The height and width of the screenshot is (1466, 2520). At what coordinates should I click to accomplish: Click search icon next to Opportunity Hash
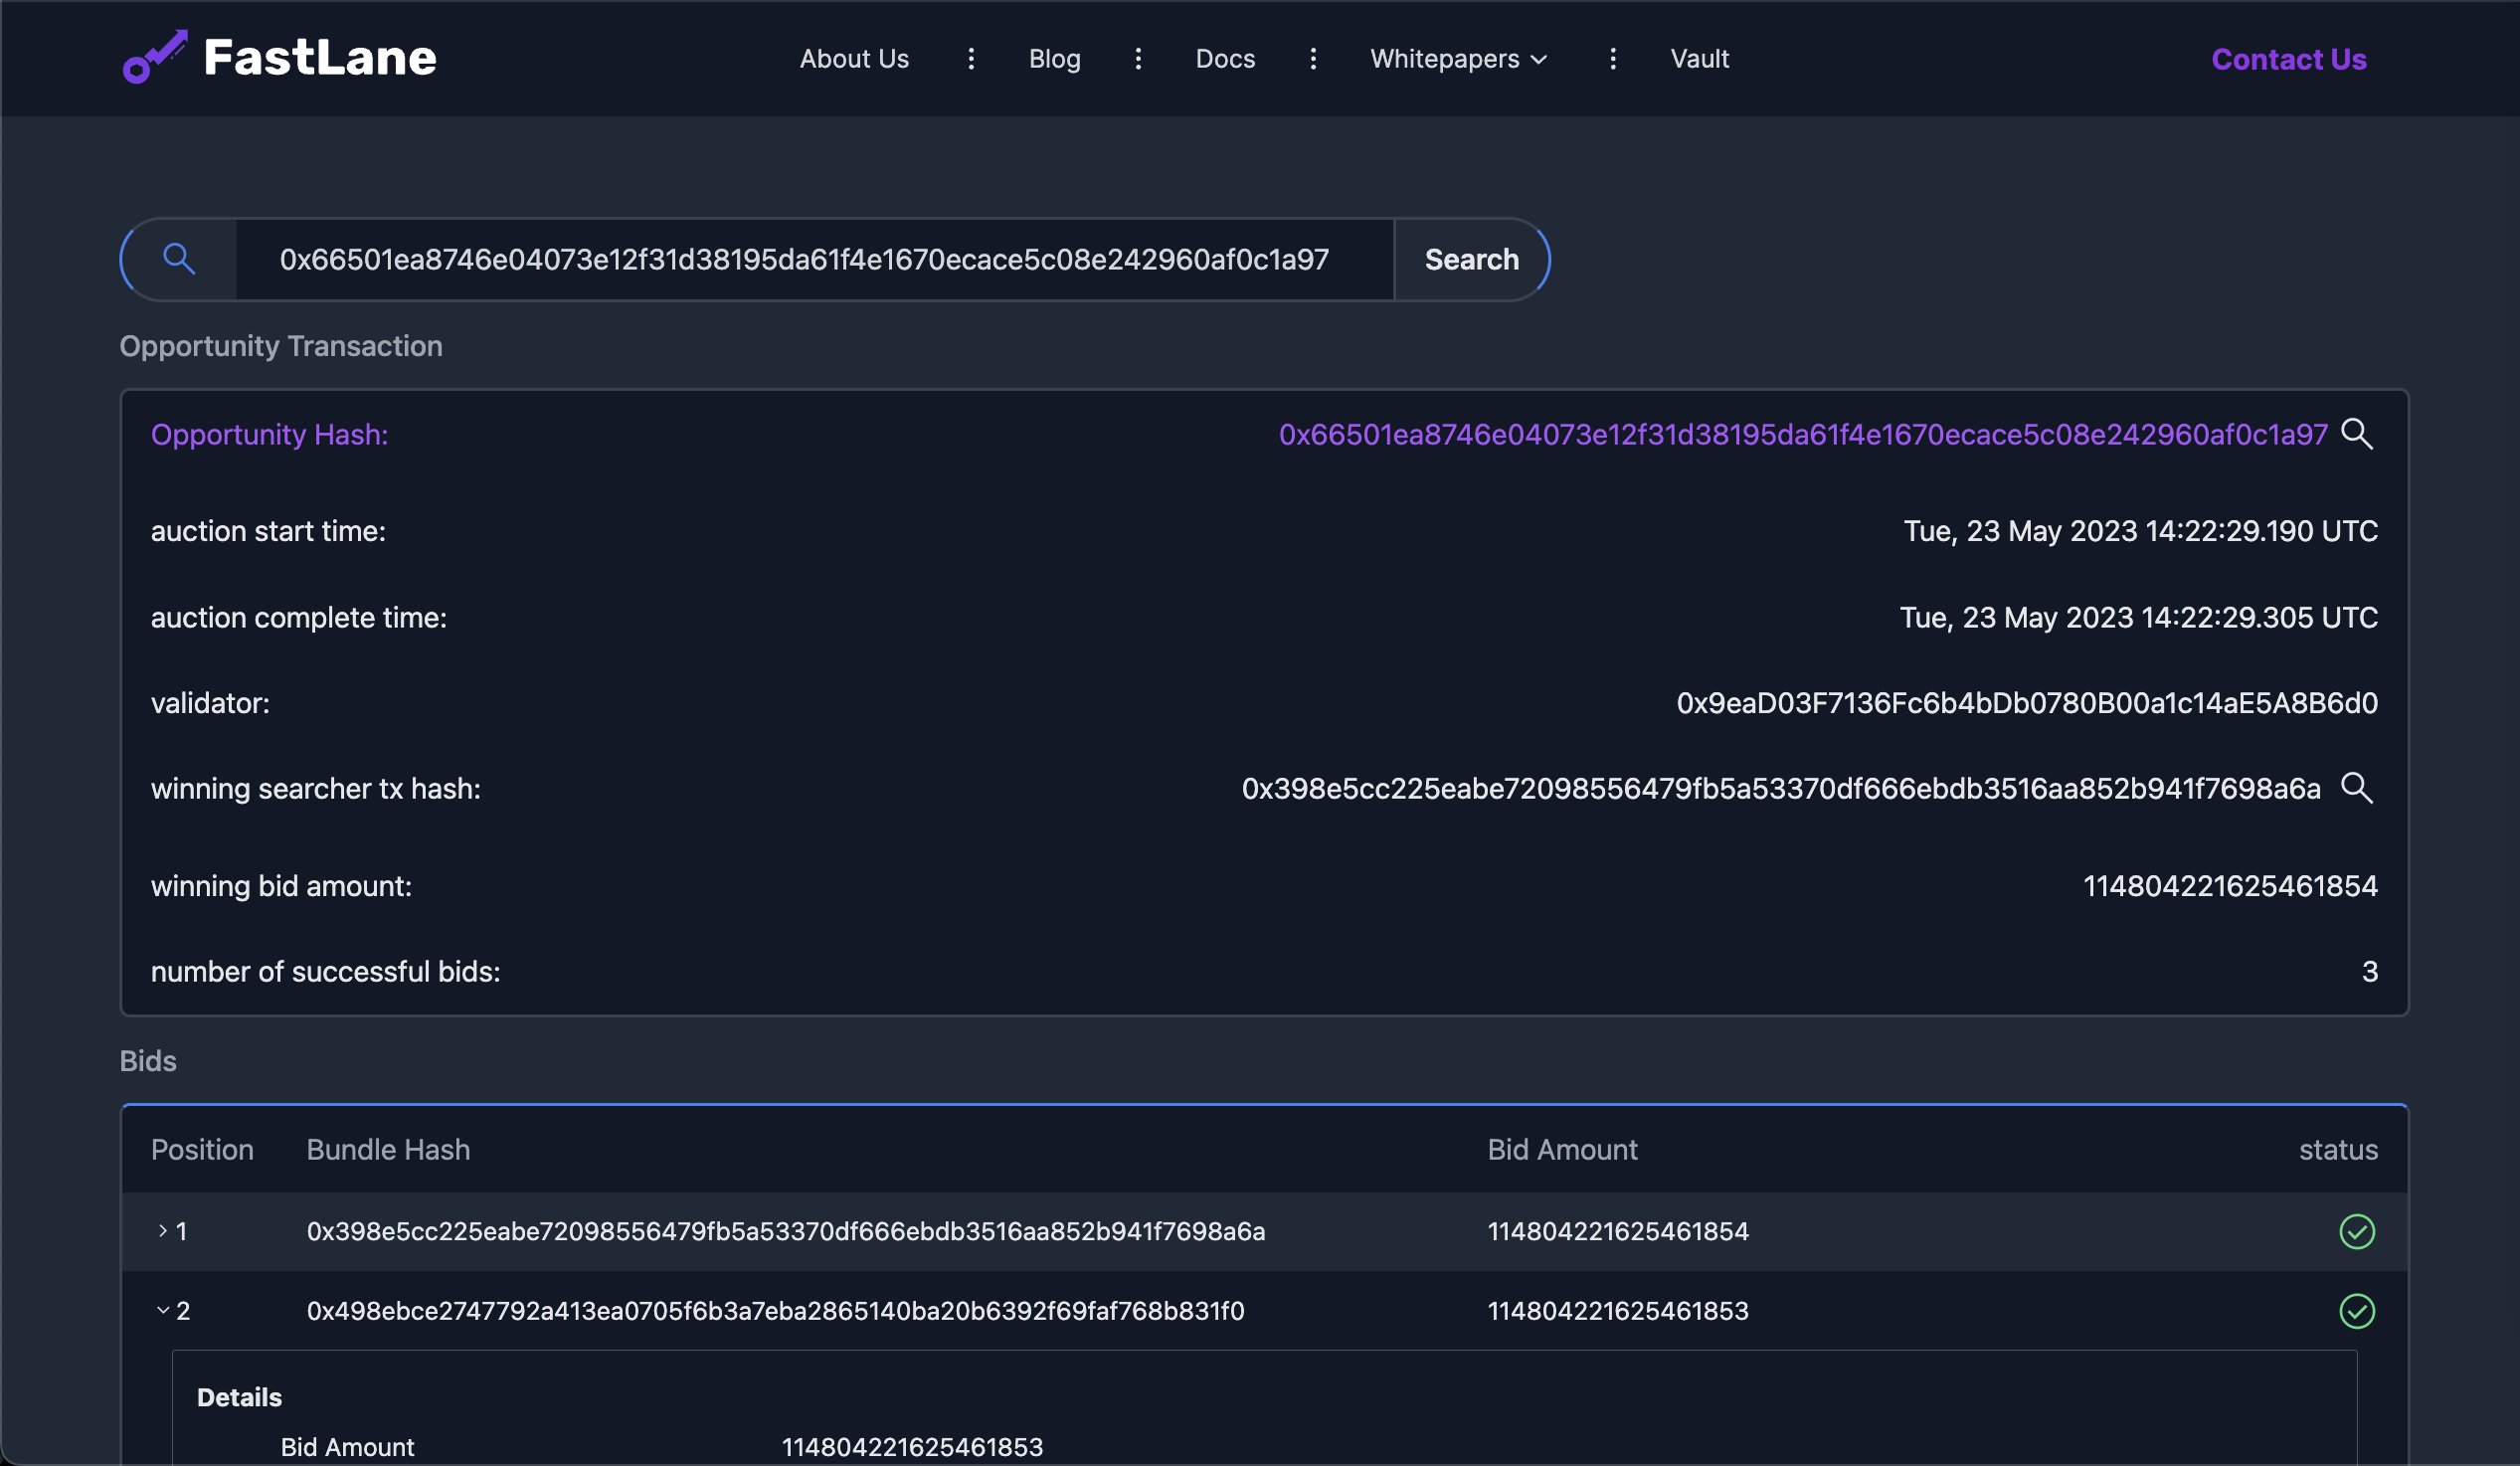(2357, 434)
